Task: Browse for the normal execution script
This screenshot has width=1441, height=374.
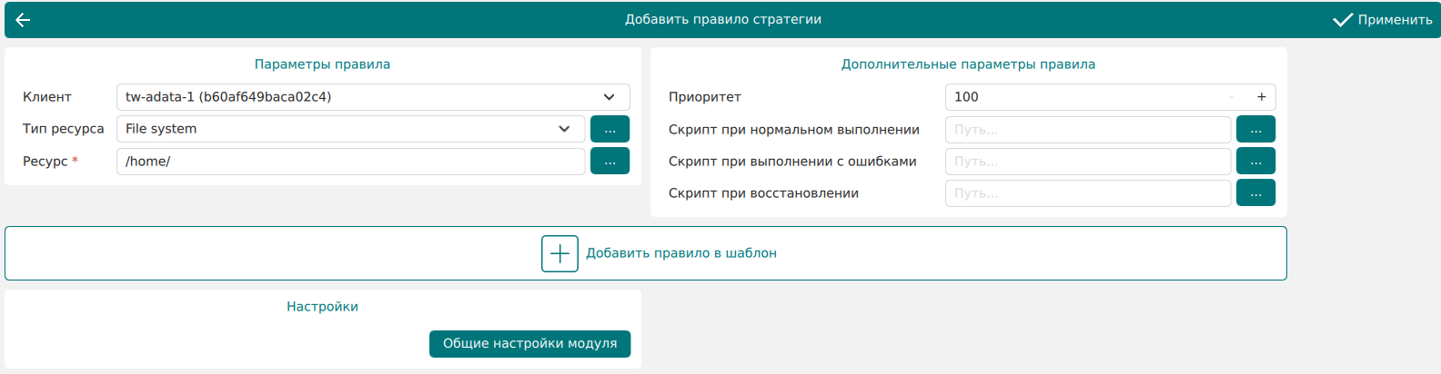Action: pyautogui.click(x=1255, y=130)
